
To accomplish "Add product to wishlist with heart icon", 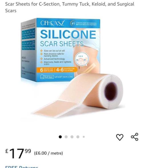I will pyautogui.click(x=120, y=137).
